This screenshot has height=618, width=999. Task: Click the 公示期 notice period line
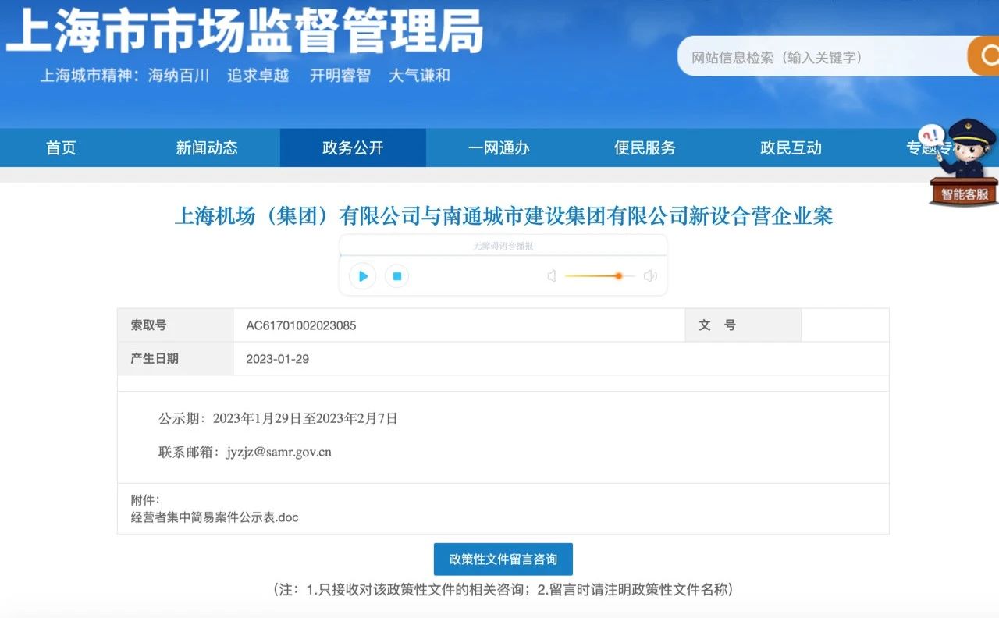278,419
